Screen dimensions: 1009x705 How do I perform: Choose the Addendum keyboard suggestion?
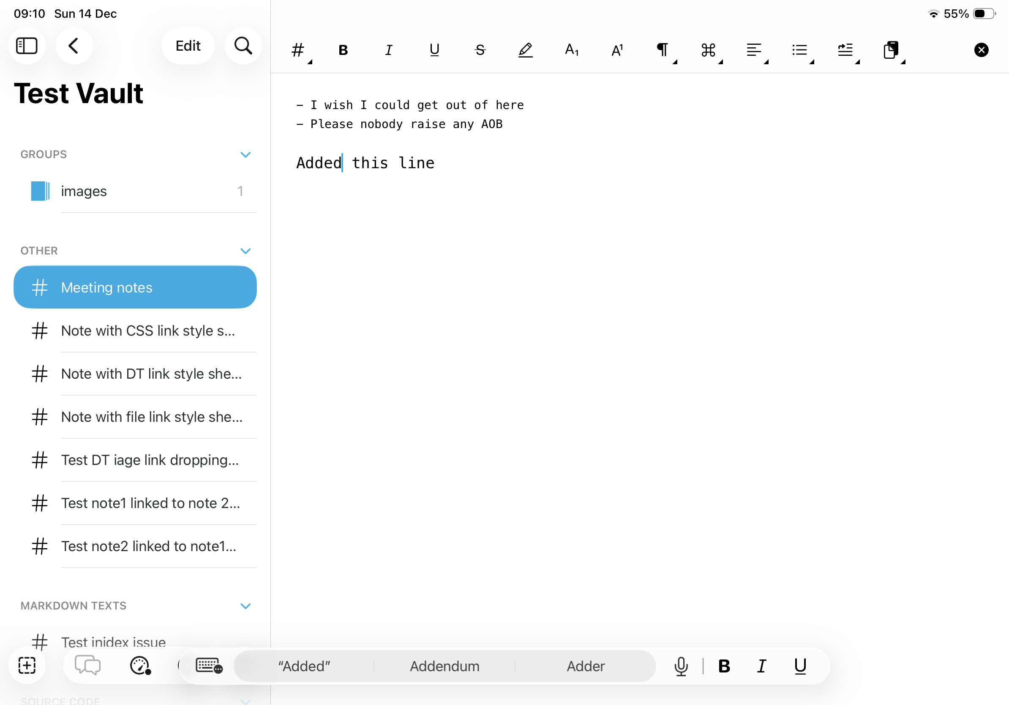click(x=445, y=666)
